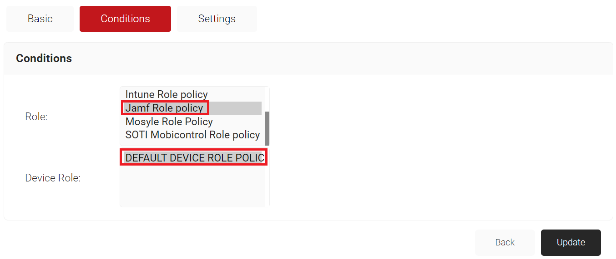616x259 pixels.
Task: Click the "Role:" field label
Action: (x=36, y=117)
